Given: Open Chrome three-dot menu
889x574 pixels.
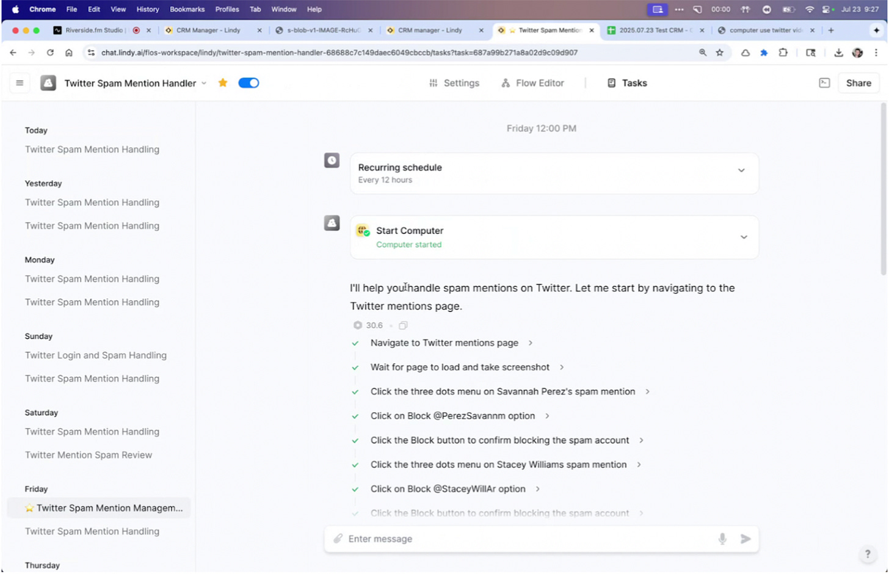Looking at the screenshot, I should pyautogui.click(x=876, y=53).
